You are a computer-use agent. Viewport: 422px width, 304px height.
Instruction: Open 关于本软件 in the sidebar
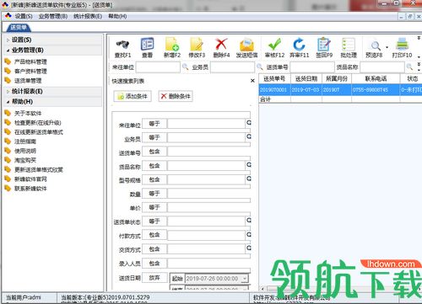click(28, 114)
